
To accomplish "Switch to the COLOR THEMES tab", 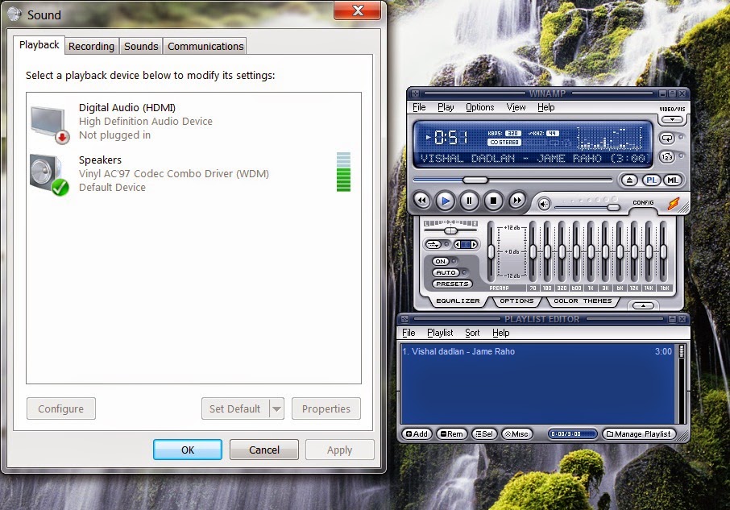I will point(583,301).
